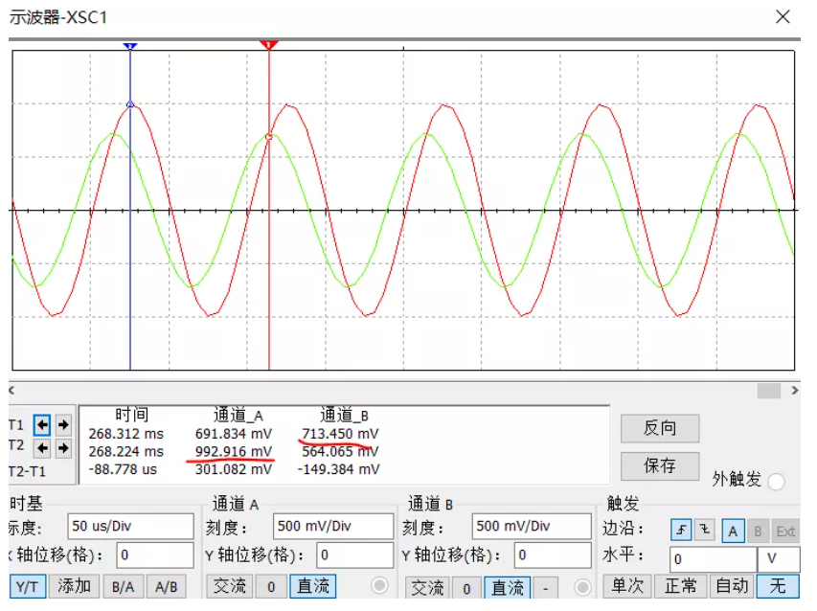Image resolution: width=817 pixels, height=611 pixels.
Task: Click channel B minus invert button
Action: click(x=546, y=589)
